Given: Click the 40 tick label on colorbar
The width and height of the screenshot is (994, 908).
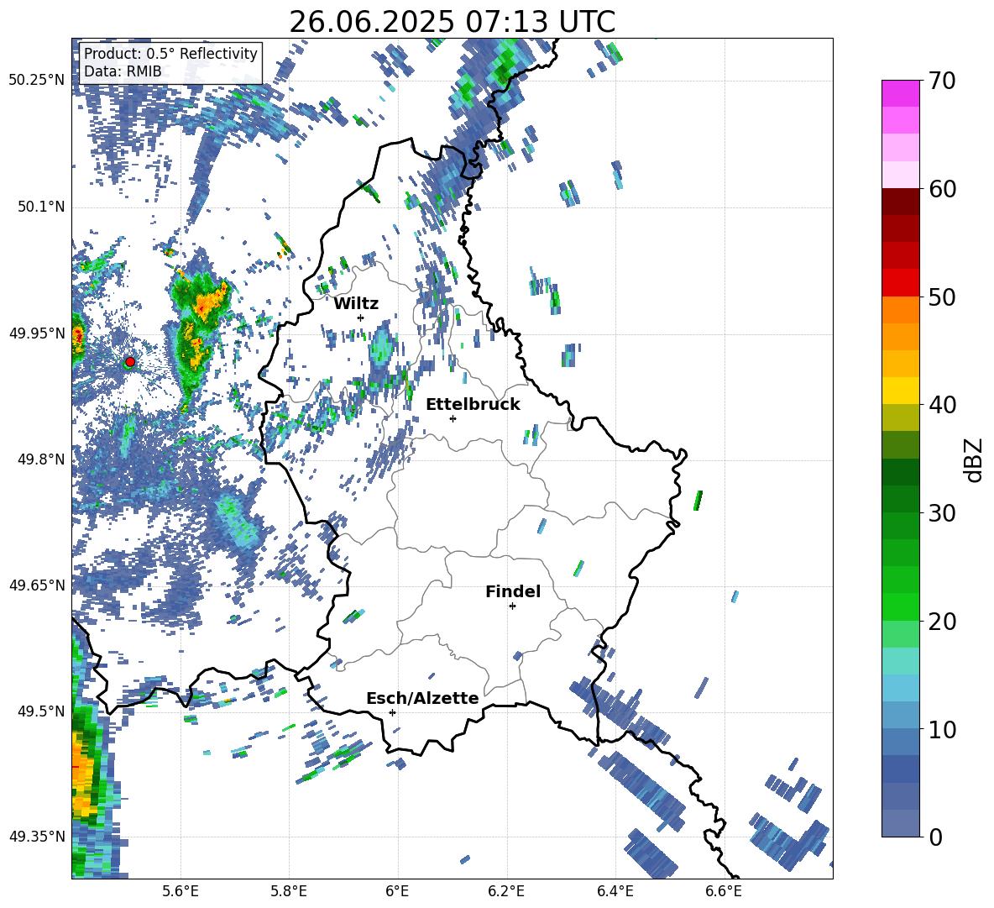Looking at the screenshot, I should point(942,405).
